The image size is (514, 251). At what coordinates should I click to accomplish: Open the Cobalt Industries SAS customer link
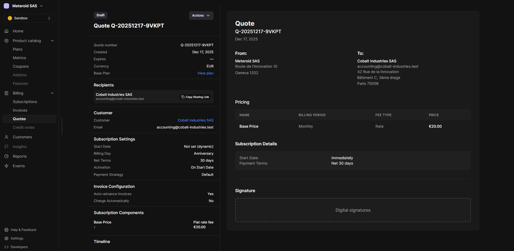[x=196, y=120]
